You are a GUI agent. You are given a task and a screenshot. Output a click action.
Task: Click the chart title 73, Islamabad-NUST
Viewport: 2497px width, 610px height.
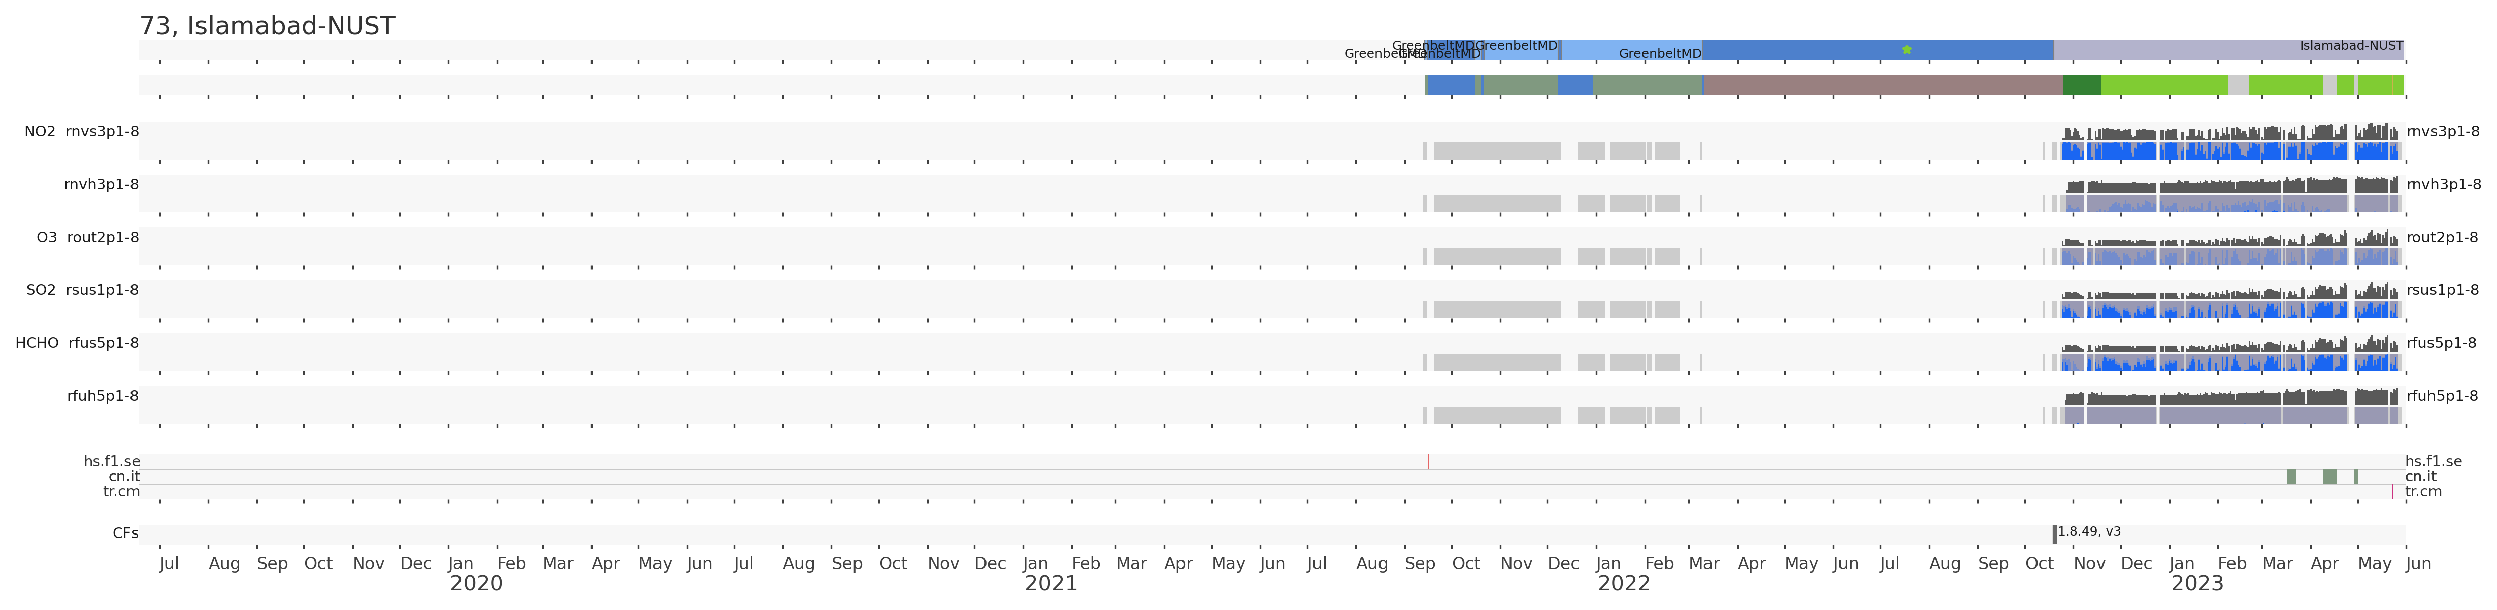coord(267,26)
